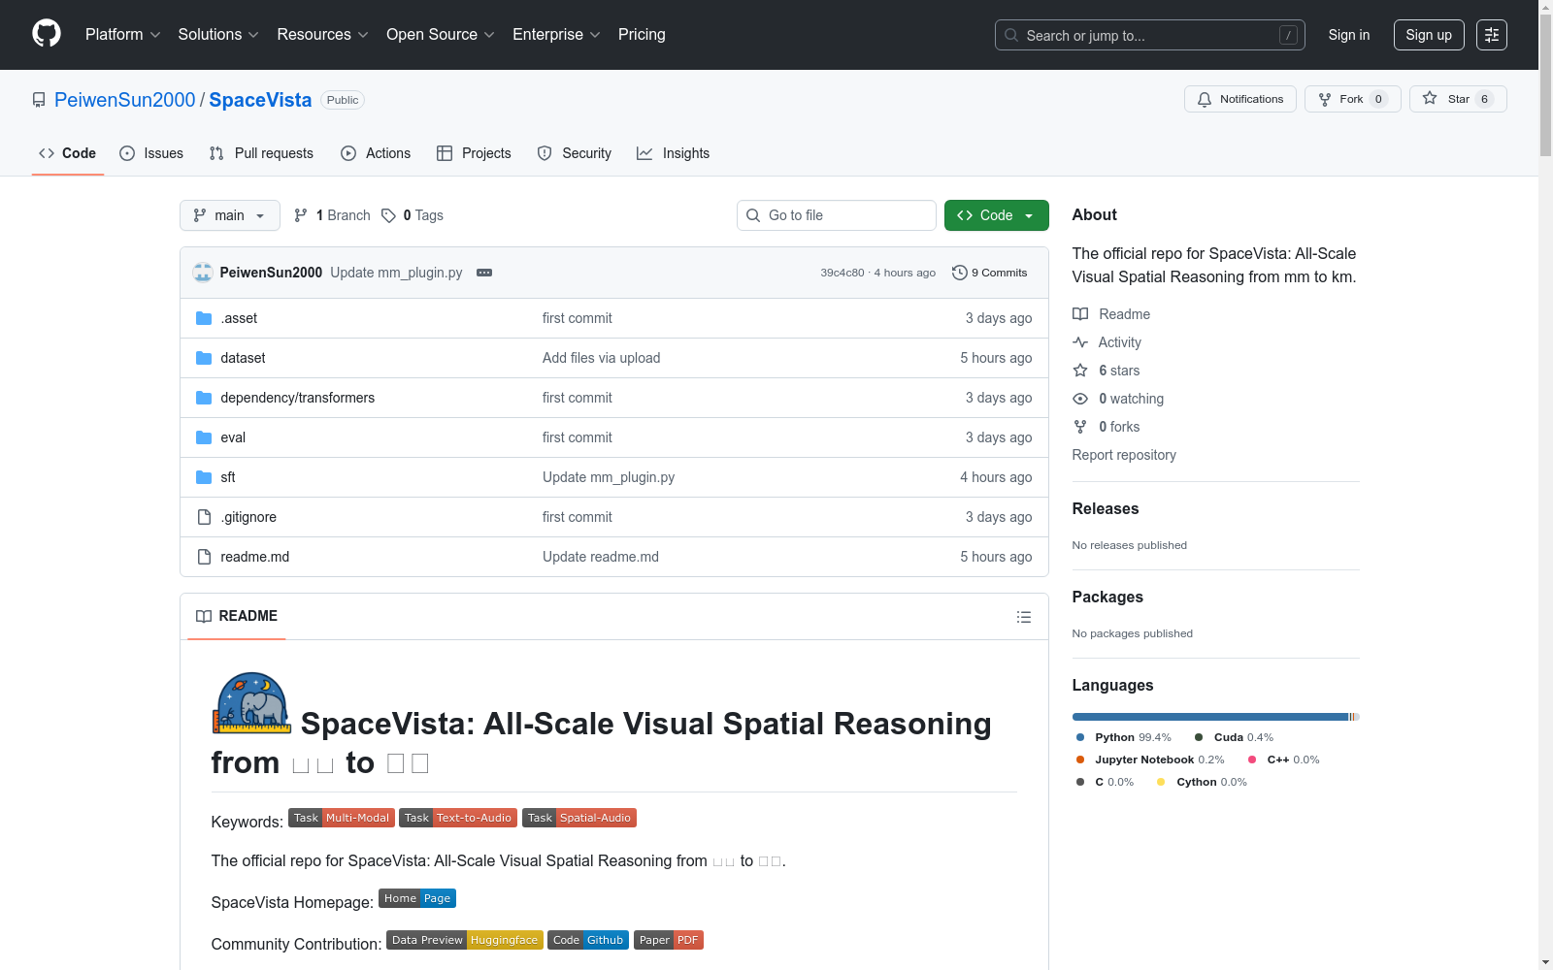
Task: Click Report repository link
Action: click(x=1124, y=455)
